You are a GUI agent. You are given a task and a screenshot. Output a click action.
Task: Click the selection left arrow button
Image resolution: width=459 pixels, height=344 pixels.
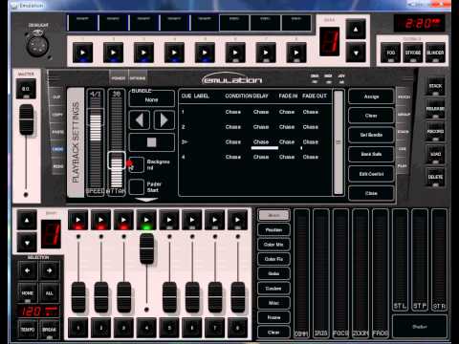click(28, 270)
